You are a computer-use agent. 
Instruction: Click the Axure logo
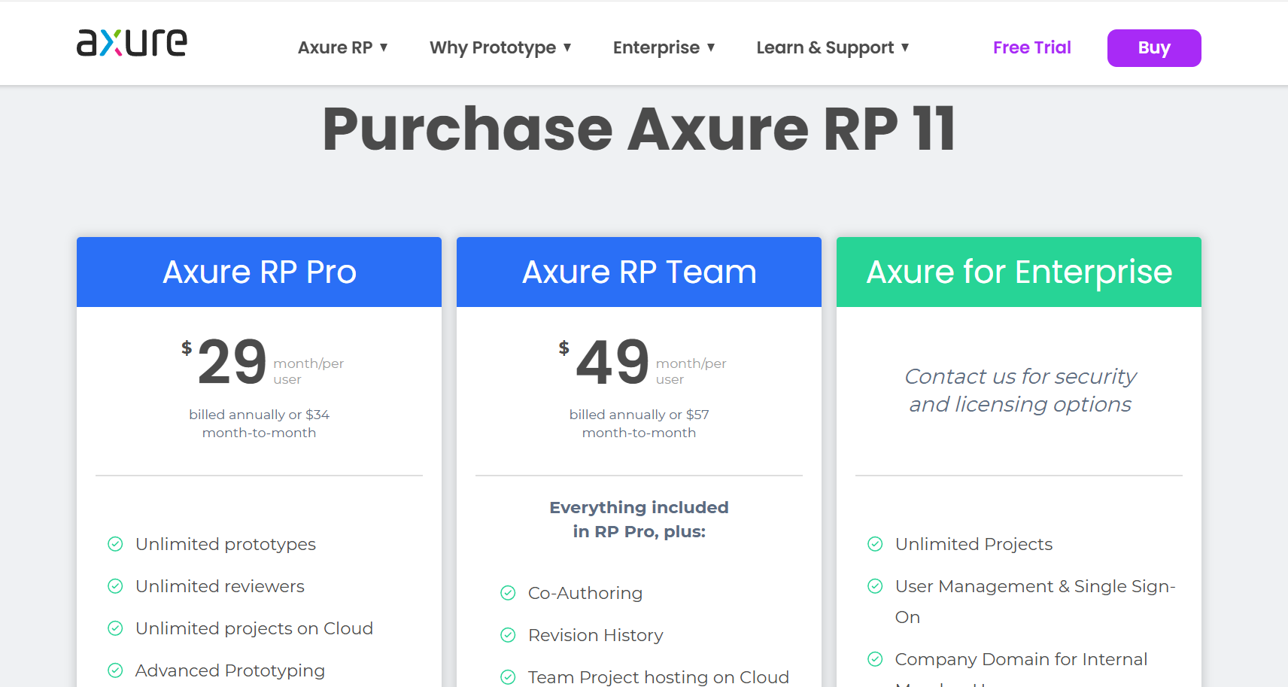[132, 43]
